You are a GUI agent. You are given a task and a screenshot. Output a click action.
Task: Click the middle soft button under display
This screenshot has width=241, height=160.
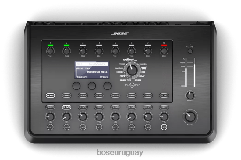click(x=92, y=86)
